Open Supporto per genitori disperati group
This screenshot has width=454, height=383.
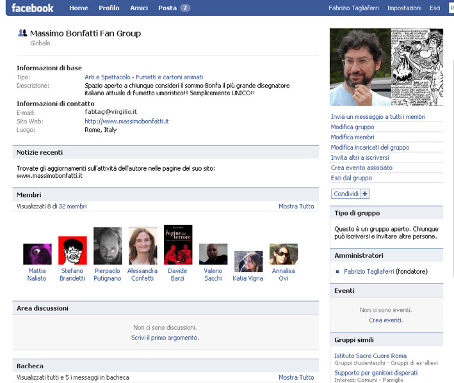tap(376, 373)
